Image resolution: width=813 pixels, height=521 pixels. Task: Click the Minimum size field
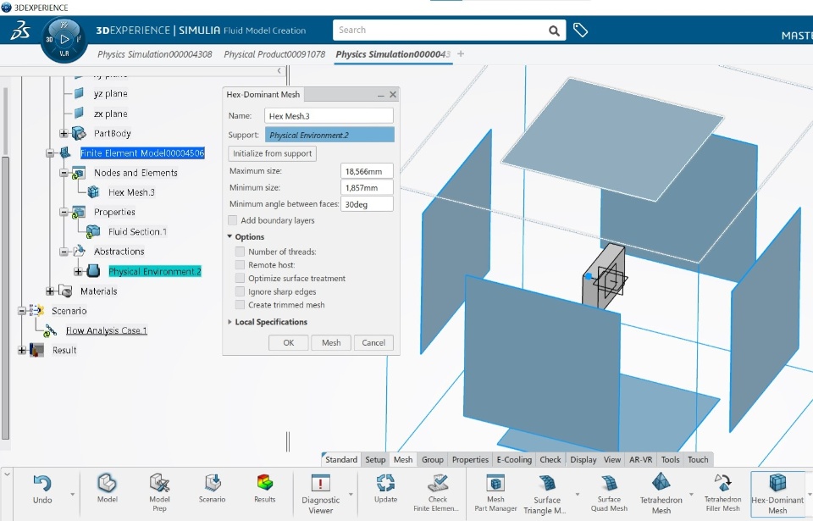pyautogui.click(x=367, y=187)
